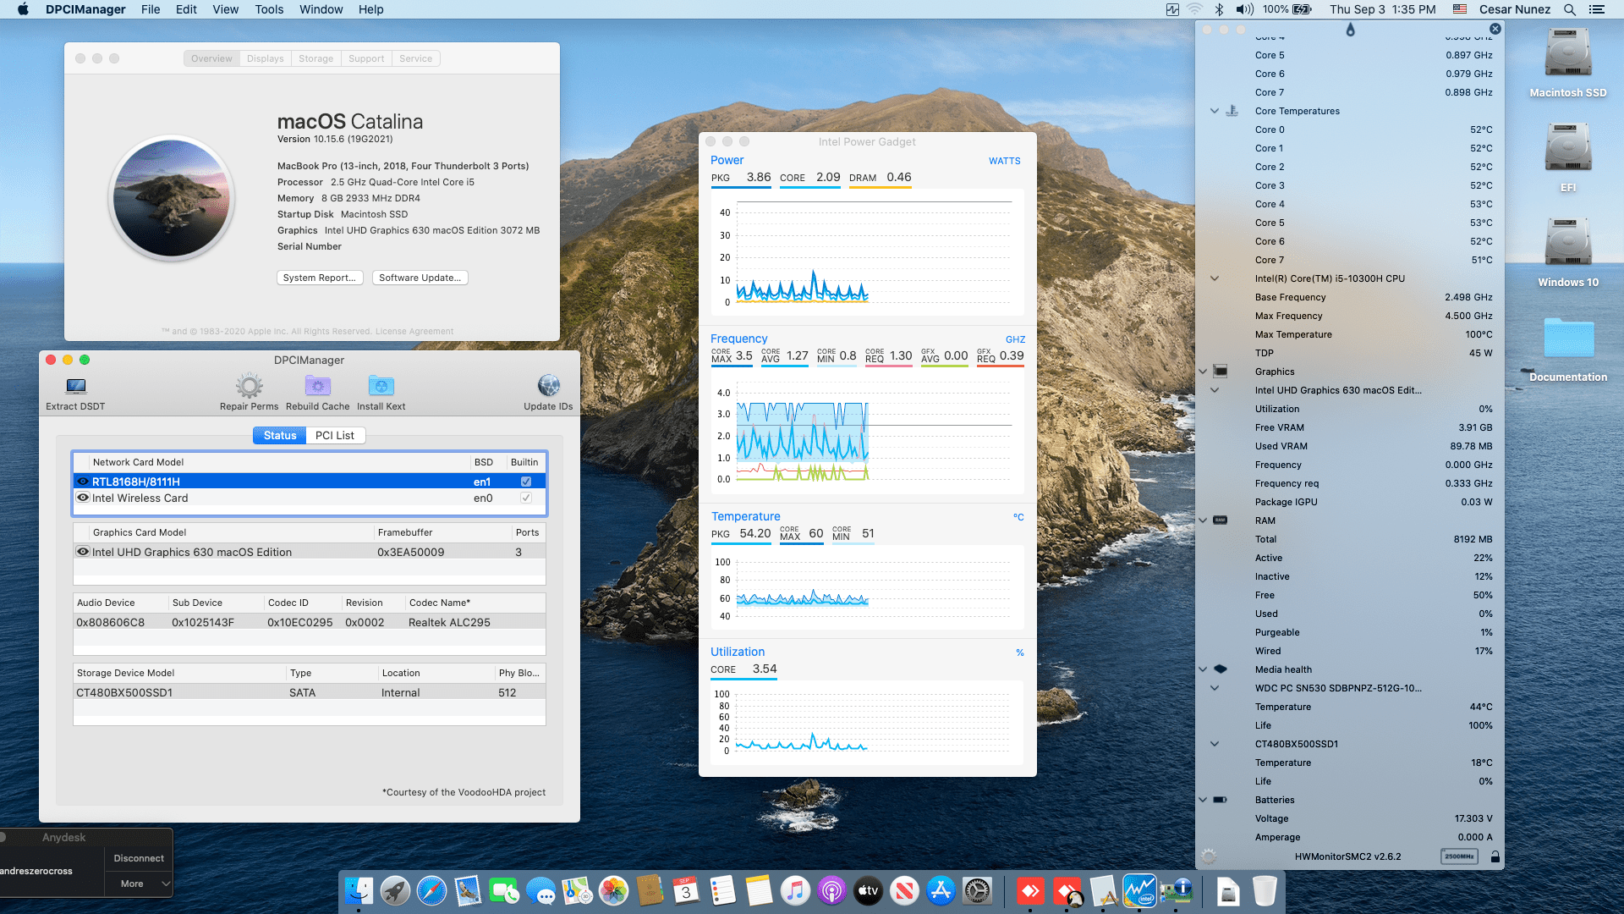Click the HWMonitor water drop icon
Screen dimensions: 1624x914
coord(1350,30)
